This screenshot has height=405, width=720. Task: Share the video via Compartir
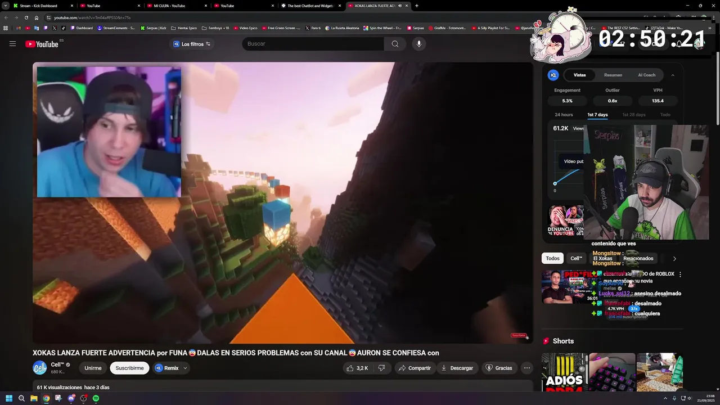[415, 368]
